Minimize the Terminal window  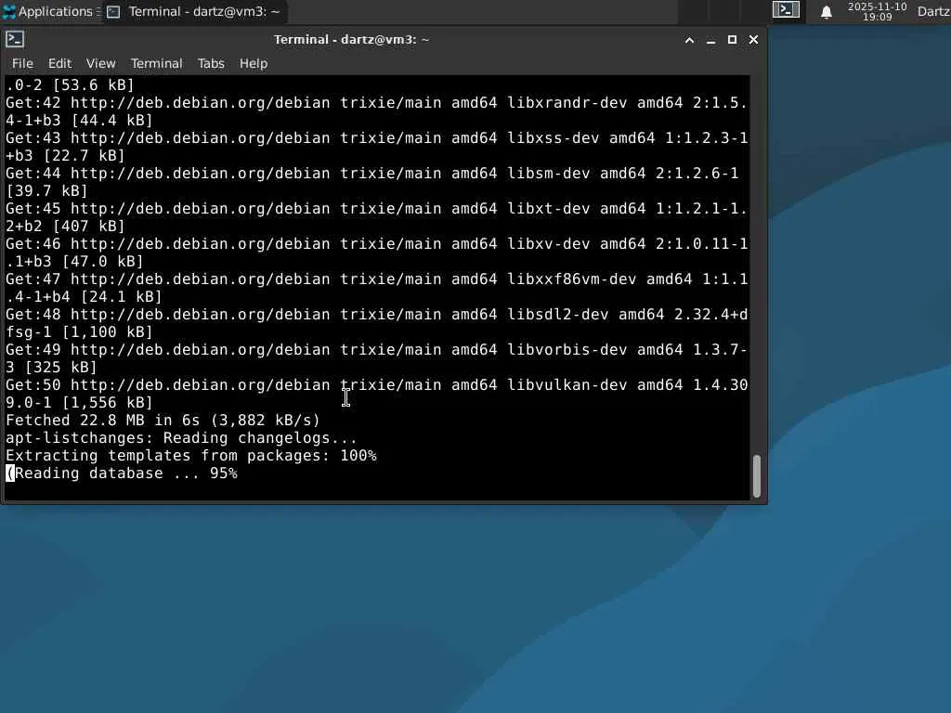click(x=710, y=40)
